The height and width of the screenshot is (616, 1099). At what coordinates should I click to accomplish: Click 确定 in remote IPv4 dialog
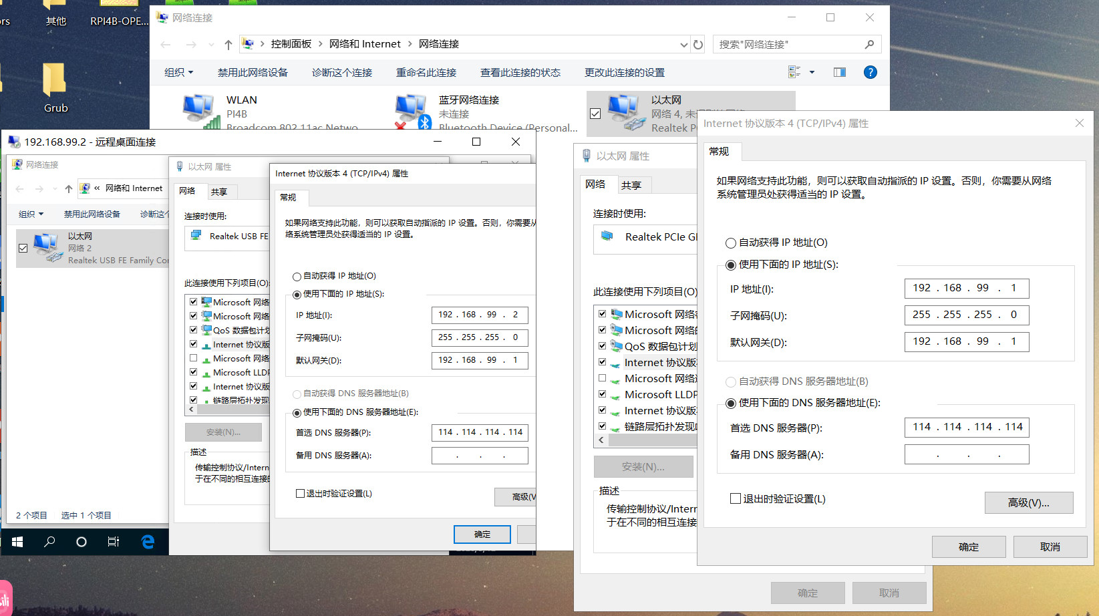[482, 534]
